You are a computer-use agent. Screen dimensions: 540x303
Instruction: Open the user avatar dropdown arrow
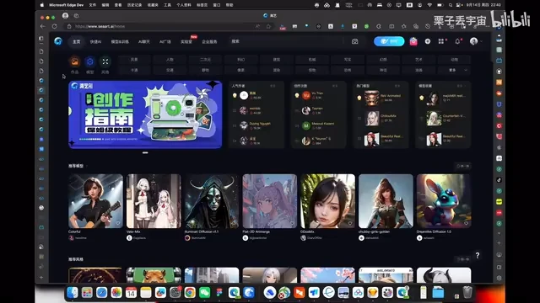tap(481, 41)
